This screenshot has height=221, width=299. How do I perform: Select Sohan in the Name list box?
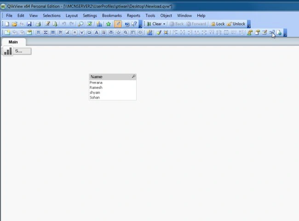tap(113, 98)
